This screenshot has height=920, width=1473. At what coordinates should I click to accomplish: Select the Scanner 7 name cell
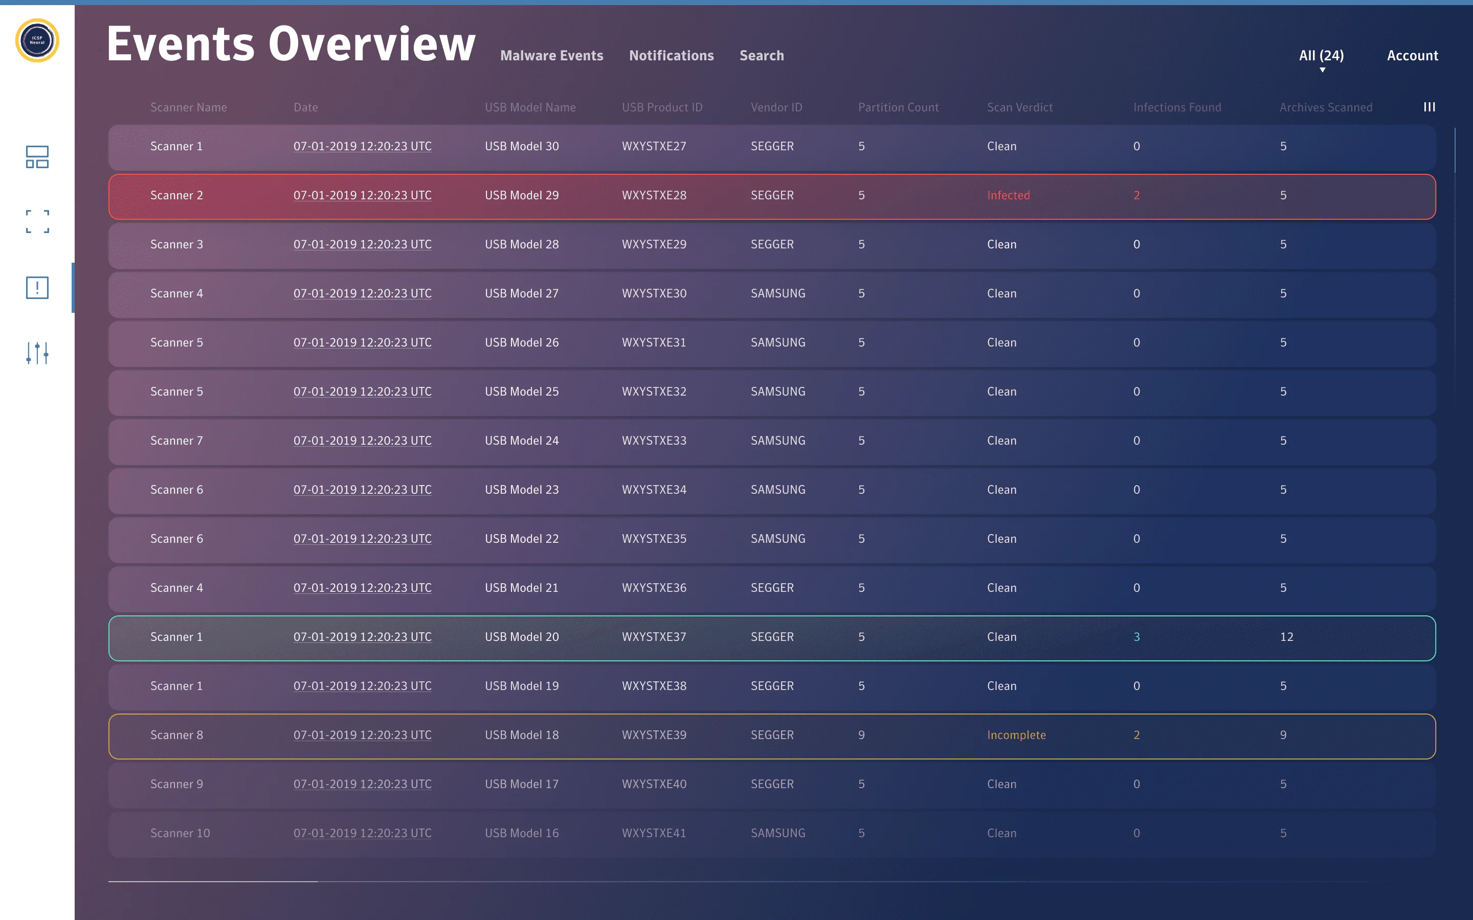tap(176, 441)
